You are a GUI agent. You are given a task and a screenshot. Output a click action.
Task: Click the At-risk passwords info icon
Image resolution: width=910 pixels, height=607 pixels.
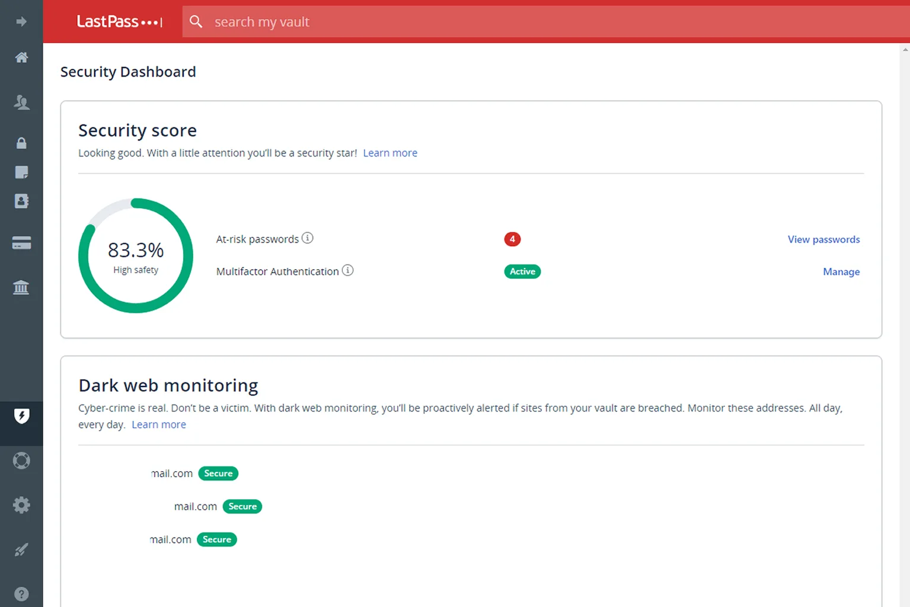307,238
